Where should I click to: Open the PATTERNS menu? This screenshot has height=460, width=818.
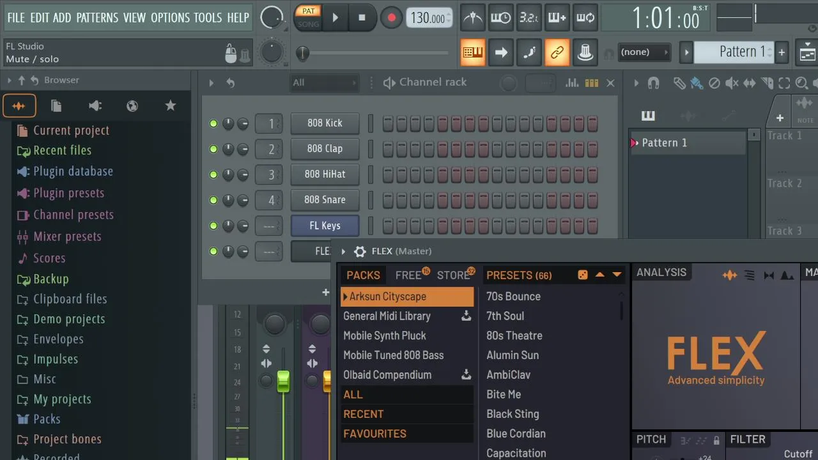click(x=98, y=17)
